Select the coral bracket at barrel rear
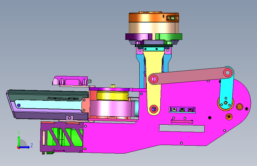The width and height of the screenshot is (257, 166). point(86,105)
